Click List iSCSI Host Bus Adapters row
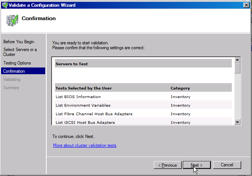Viewport: 252px width, 176px height. [85, 122]
